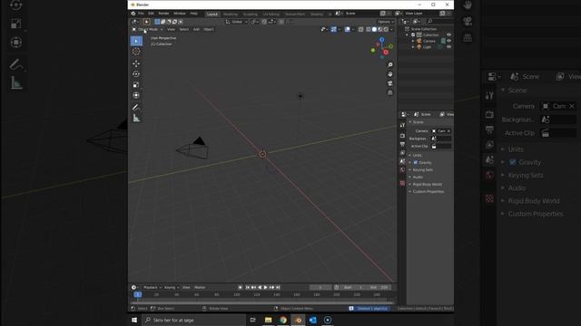Open the Scene properties tab icon
The width and height of the screenshot is (581, 326).
[x=402, y=161]
